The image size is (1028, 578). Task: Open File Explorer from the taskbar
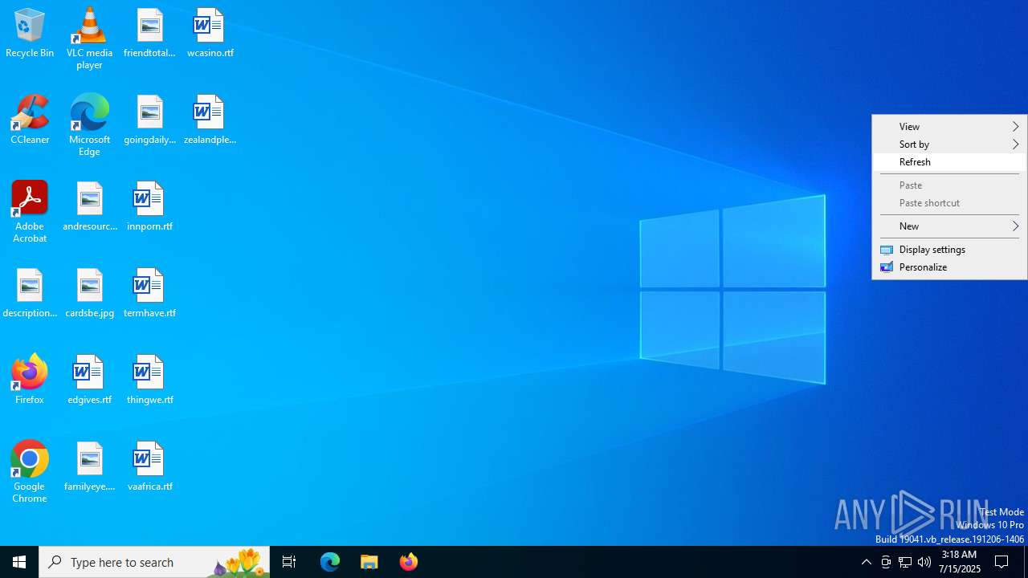click(x=369, y=562)
